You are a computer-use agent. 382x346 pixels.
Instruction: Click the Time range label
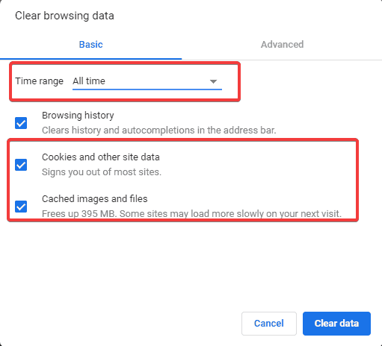[x=40, y=81]
